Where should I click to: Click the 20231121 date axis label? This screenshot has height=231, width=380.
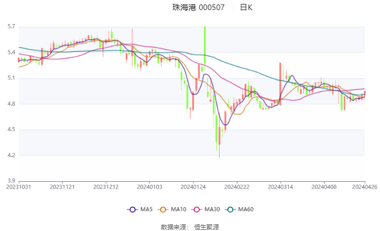(62, 187)
